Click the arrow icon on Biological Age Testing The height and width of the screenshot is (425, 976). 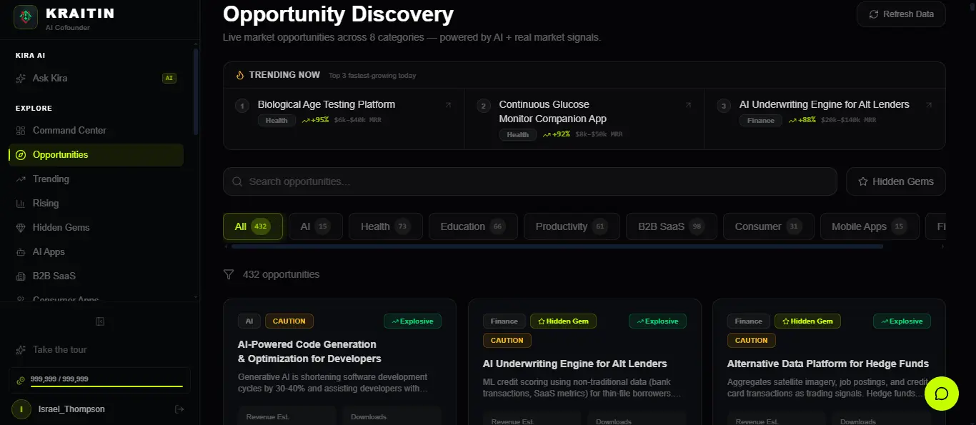[x=448, y=105]
